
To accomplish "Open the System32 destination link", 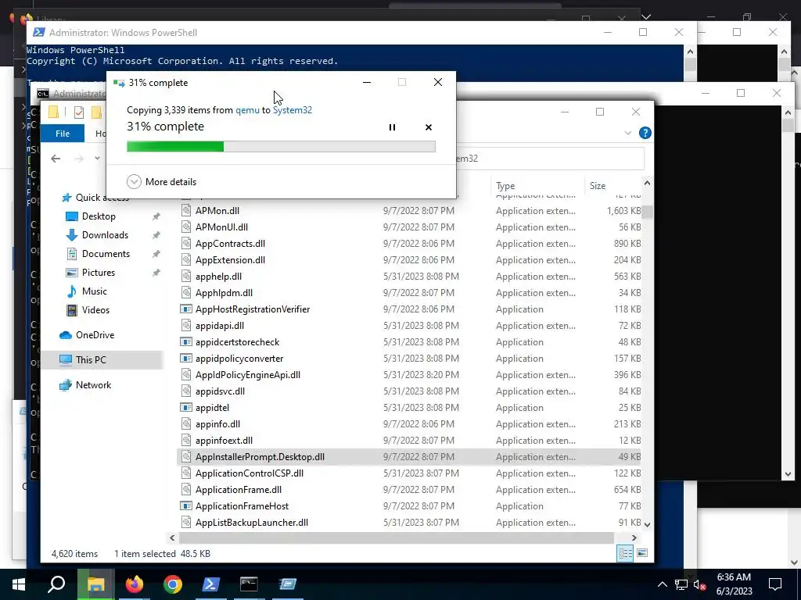I will click(x=293, y=109).
